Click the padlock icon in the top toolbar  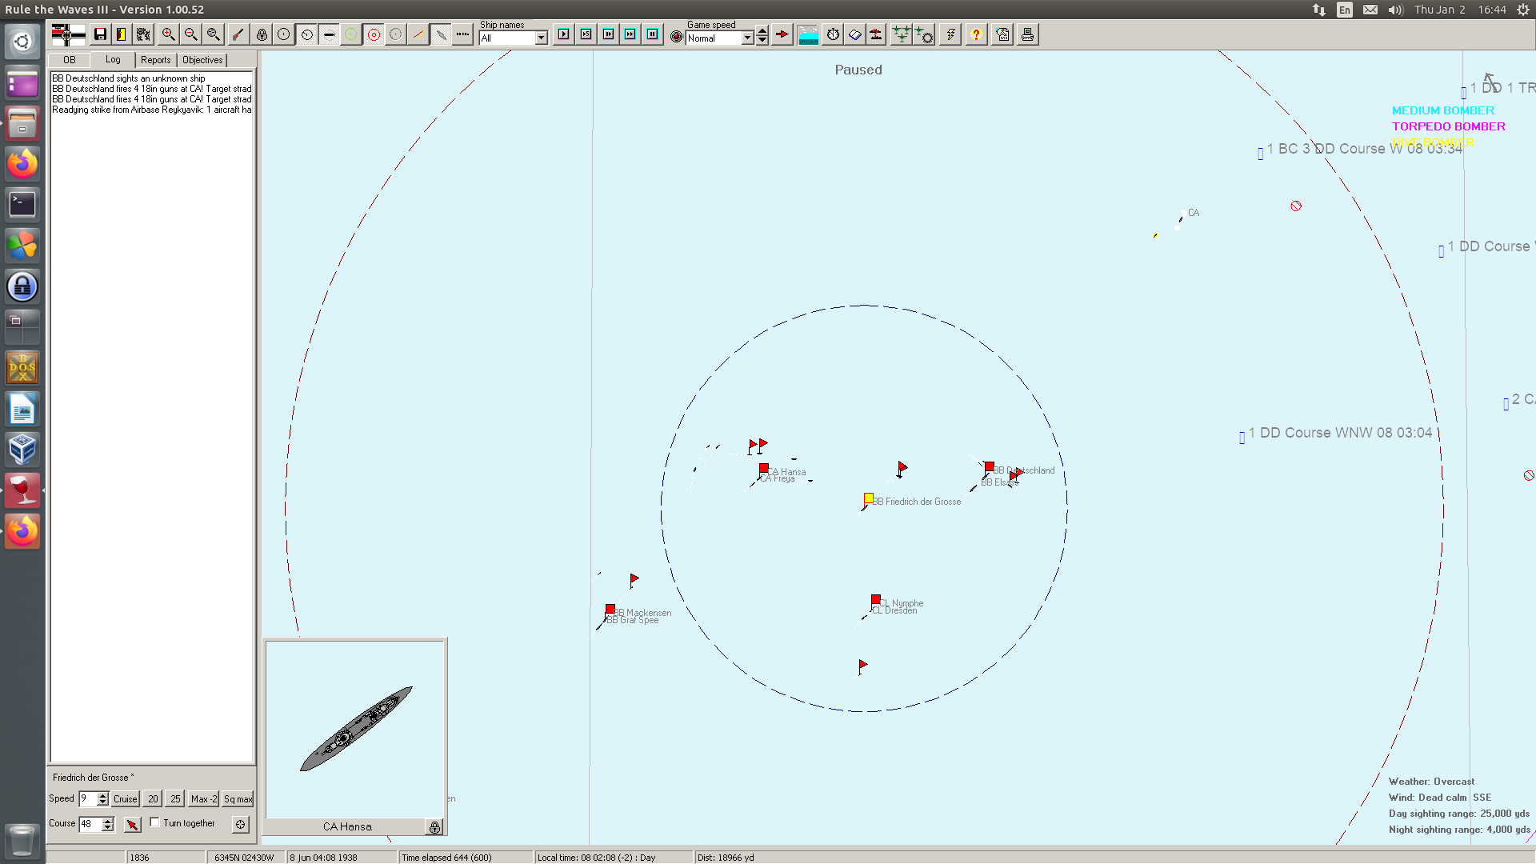(262, 34)
